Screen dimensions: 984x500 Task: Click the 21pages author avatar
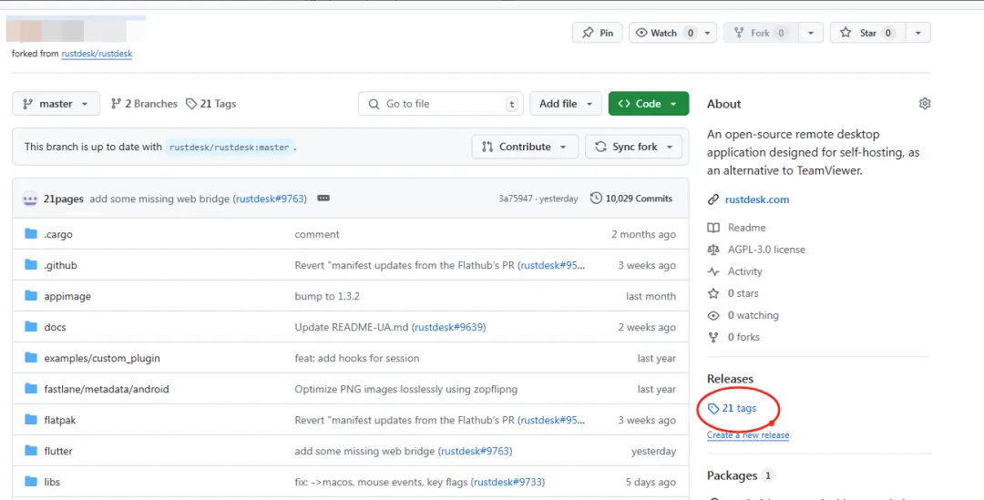[x=30, y=199]
